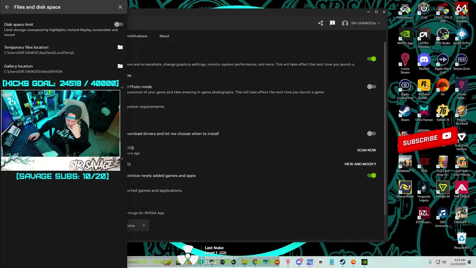This screenshot has width=476, height=268.
Task: Open Marvel Rivals desktop shortcut
Action: click(405, 190)
